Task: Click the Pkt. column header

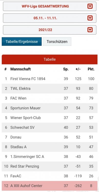Action: 91,69
